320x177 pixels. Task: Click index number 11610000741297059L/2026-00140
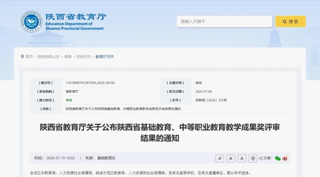[90, 83]
